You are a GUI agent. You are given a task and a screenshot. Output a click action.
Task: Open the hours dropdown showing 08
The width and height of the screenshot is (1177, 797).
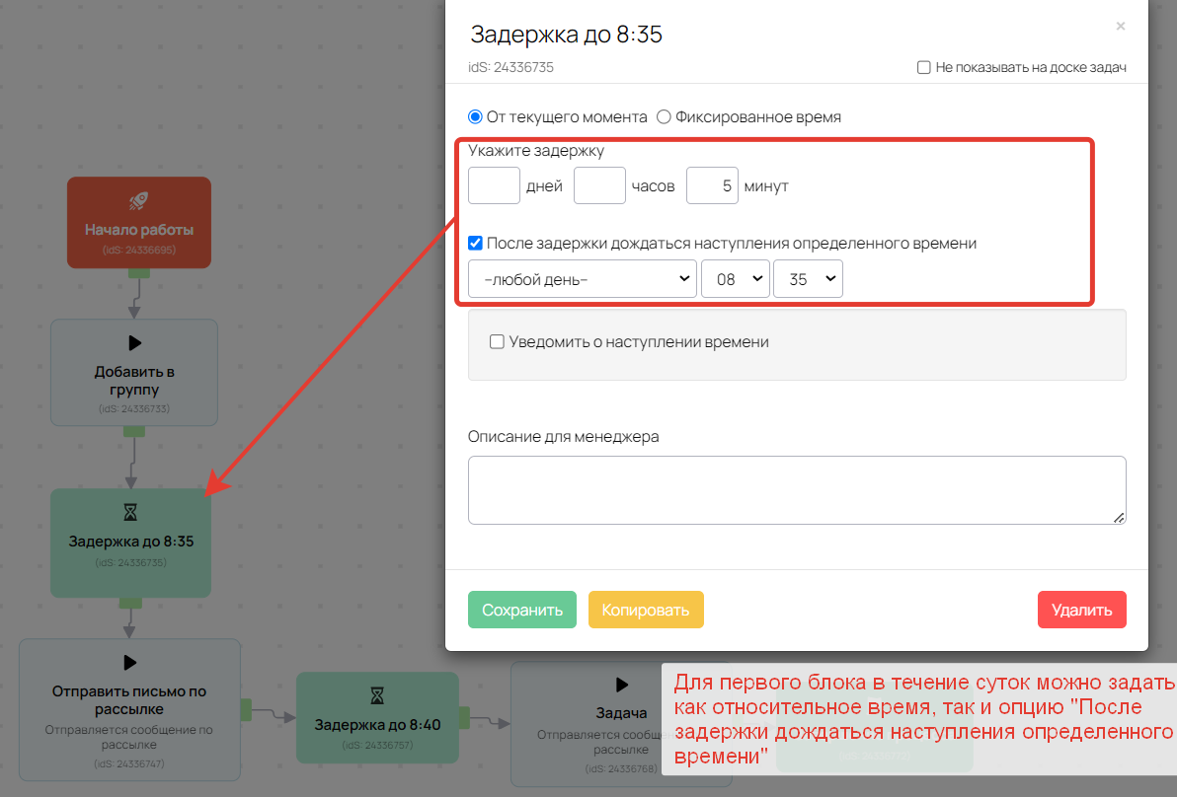(x=735, y=278)
